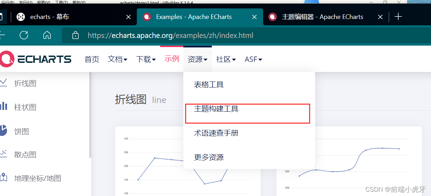Click the 主题编辑器 tab favicon

point(273,17)
